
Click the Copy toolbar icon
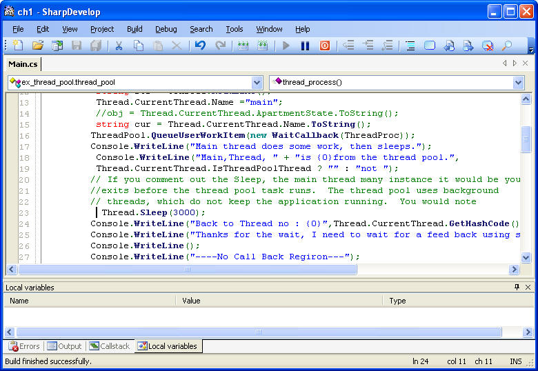(x=139, y=46)
